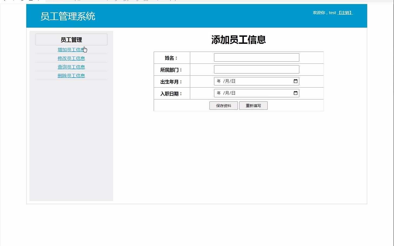The image size is (394, 246).
Task: Open calendar picker for 出生年月 field
Action: [x=295, y=81]
